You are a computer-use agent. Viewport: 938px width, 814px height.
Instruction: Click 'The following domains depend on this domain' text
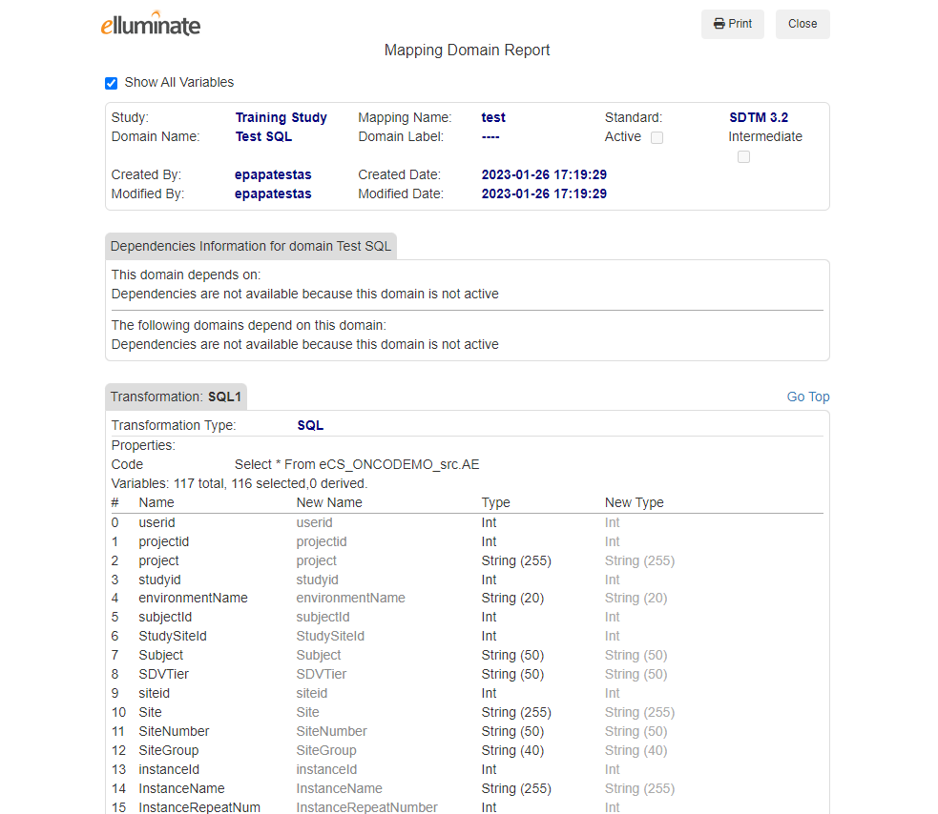pos(249,325)
